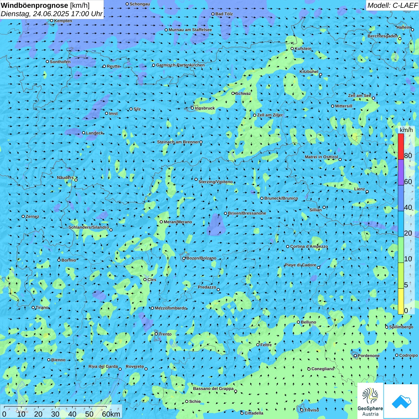Screen dimensions: 419x419
Task: Click the Spilimbergo label
Action: (401, 327)
